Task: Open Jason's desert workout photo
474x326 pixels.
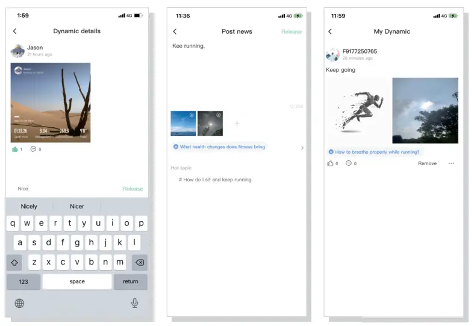Action: coord(51,102)
